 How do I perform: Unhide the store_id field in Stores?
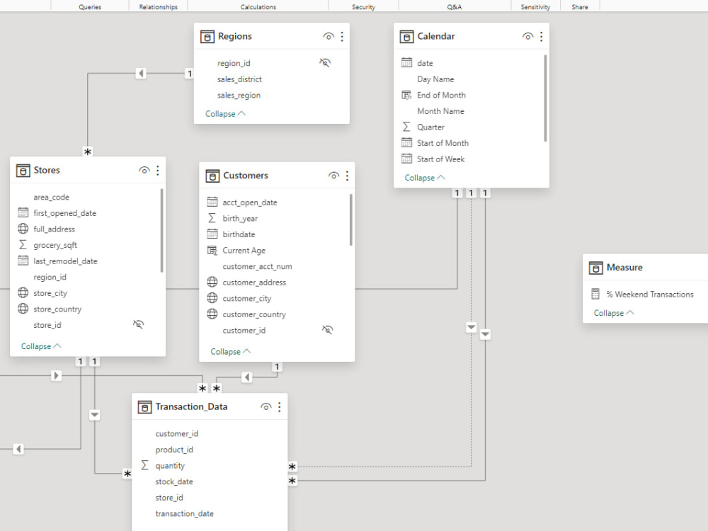[139, 324]
